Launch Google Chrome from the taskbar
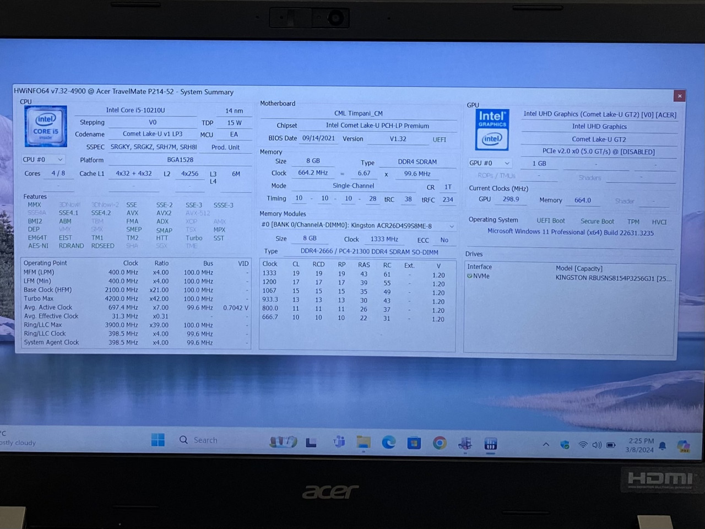This screenshot has height=529, width=705. point(440,443)
